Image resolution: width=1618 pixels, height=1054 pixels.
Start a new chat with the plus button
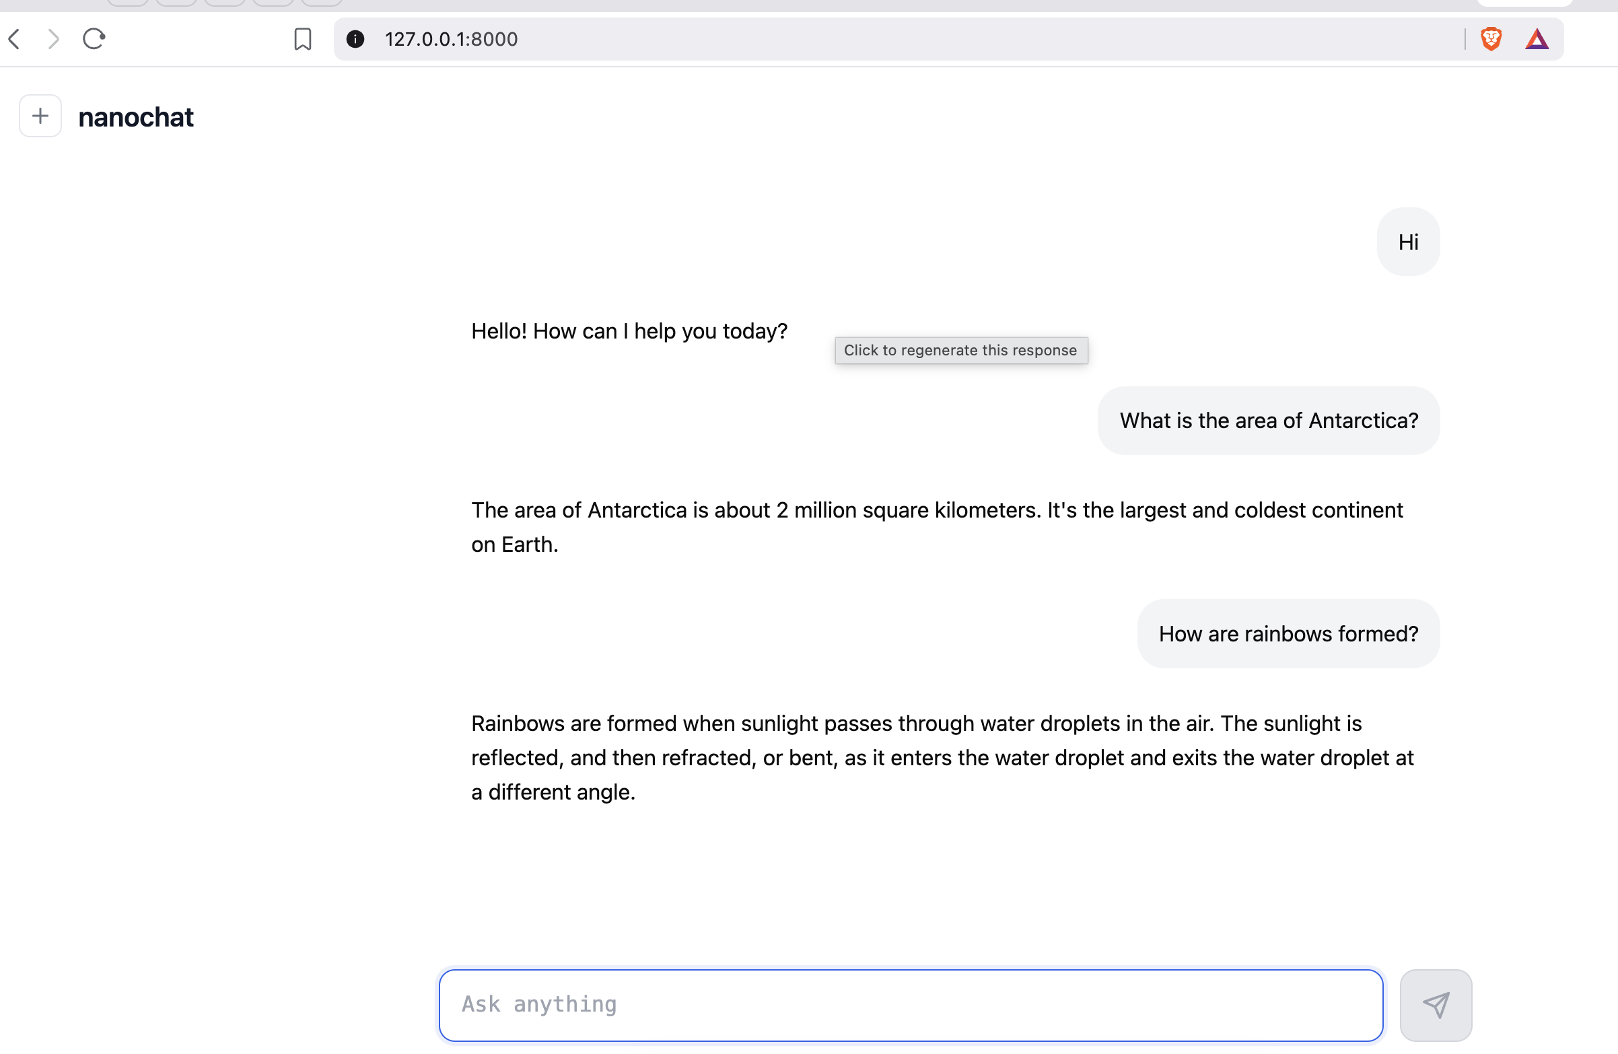click(x=40, y=116)
